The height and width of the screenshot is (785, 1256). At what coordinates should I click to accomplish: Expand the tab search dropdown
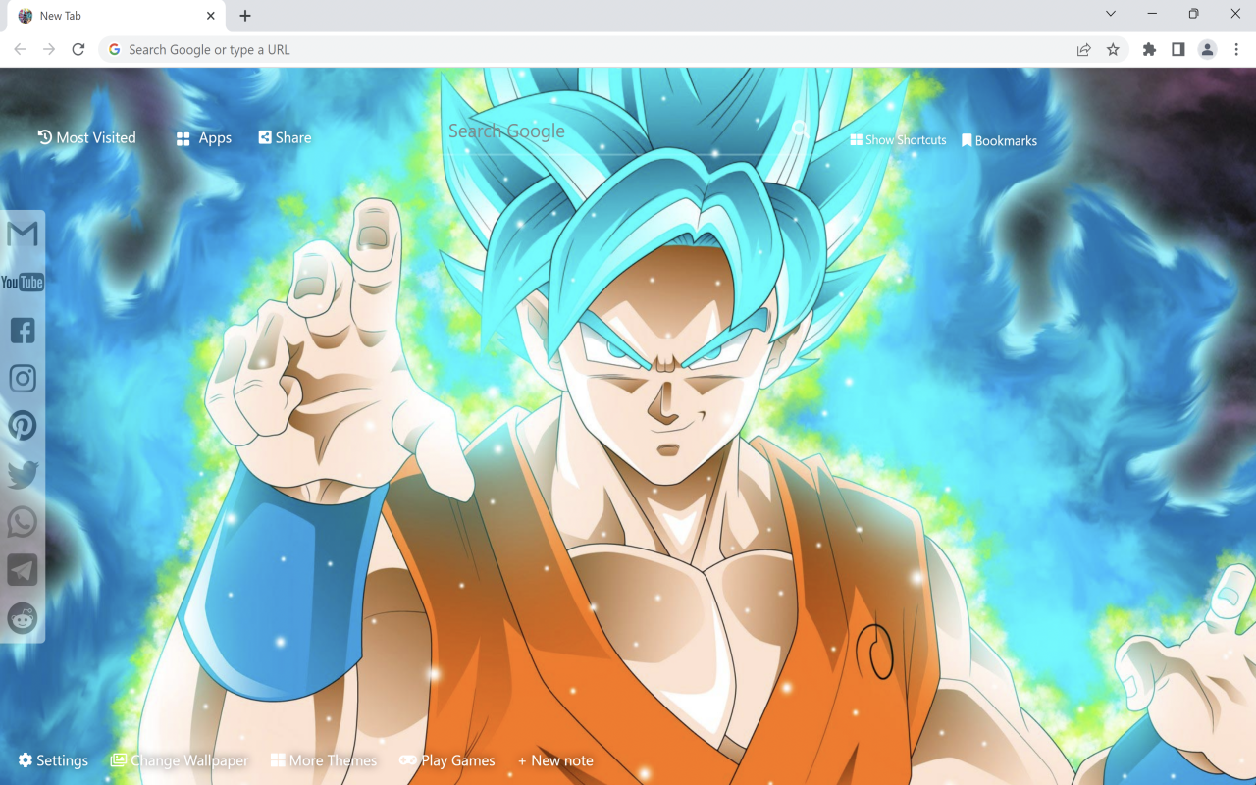click(x=1111, y=14)
